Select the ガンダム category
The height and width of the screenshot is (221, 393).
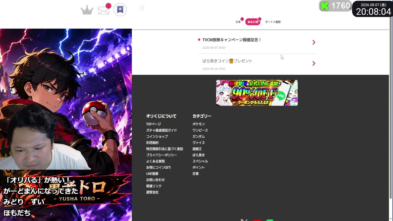pos(199,136)
